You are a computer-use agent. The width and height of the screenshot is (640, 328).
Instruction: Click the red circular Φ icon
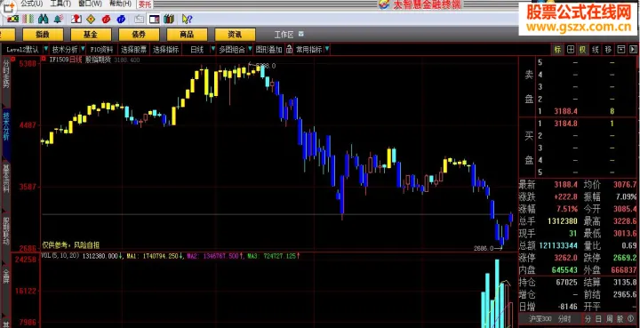[x=106, y=19]
